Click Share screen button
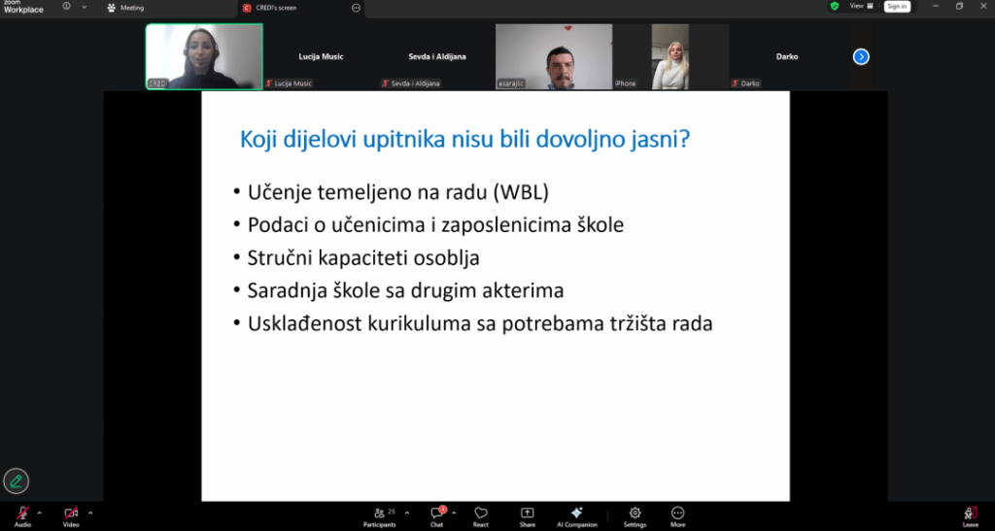Image resolution: width=995 pixels, height=531 pixels. coord(528,516)
